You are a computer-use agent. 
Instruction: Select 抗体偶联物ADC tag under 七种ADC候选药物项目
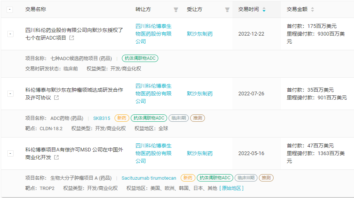click(140, 58)
